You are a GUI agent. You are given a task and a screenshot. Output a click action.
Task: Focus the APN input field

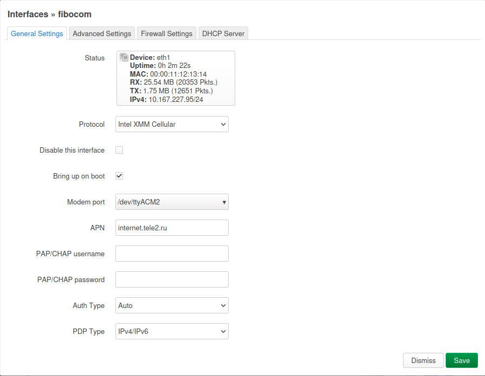[172, 228]
